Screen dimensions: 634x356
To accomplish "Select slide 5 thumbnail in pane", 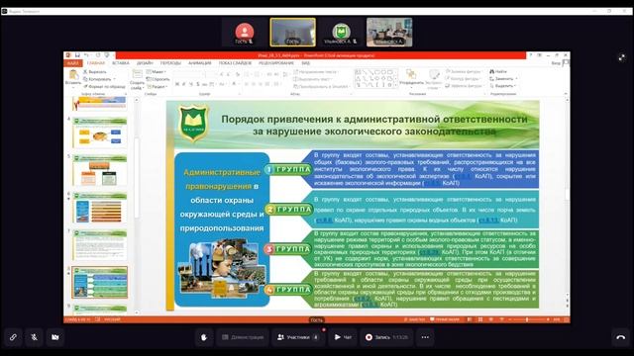I will (x=99, y=170).
